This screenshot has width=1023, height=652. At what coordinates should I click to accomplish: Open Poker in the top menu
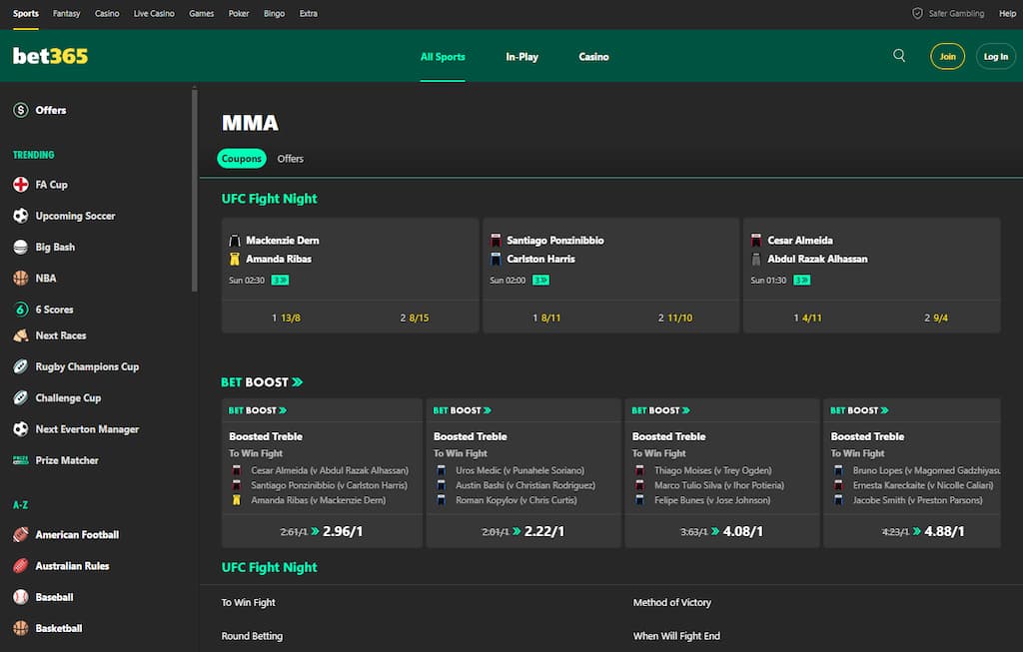pyautogui.click(x=239, y=13)
